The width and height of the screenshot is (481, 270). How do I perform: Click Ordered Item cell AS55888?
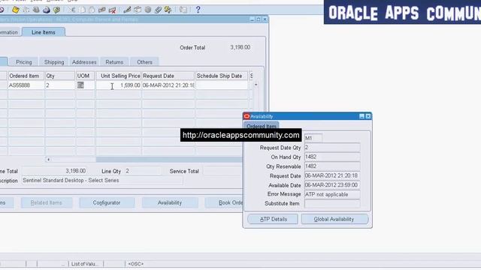[x=26, y=85]
